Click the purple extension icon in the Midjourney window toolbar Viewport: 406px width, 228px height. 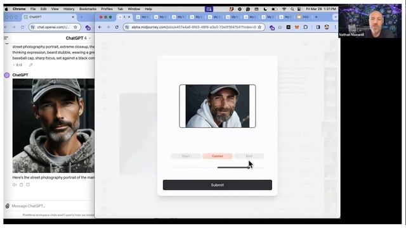[x=272, y=27]
